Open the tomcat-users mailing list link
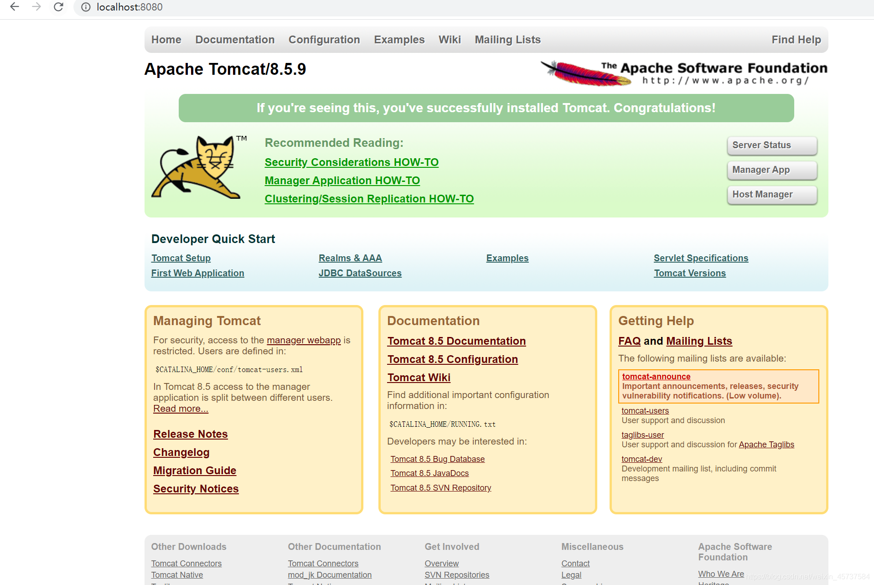Screen dimensions: 874x585 click(x=645, y=411)
